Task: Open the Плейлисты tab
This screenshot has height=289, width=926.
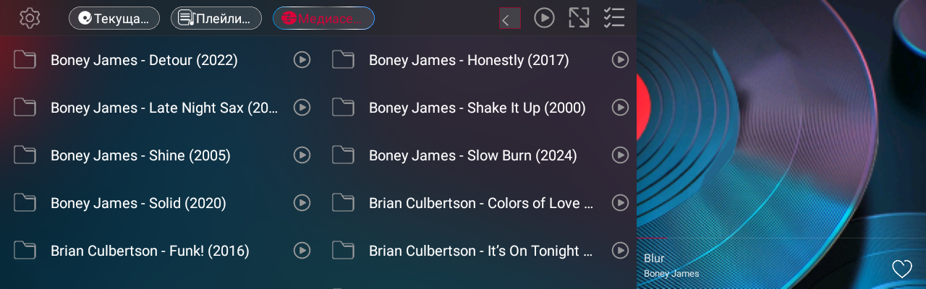Action: [216, 18]
